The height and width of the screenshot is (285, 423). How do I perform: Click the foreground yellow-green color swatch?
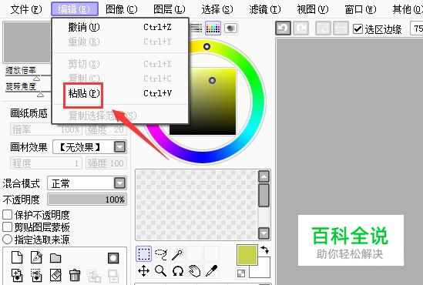point(247,255)
